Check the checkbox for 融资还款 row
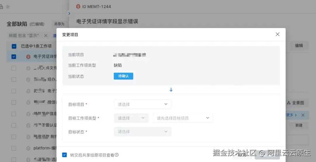The image size is (316, 162). coord(14,137)
